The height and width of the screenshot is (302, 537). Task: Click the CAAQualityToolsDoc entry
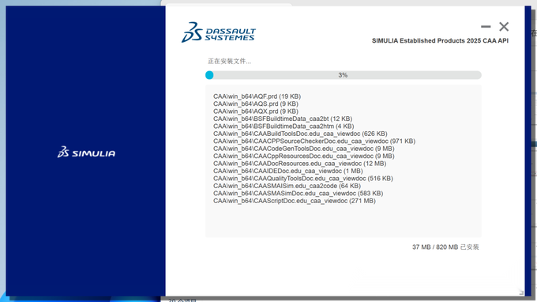[303, 179]
